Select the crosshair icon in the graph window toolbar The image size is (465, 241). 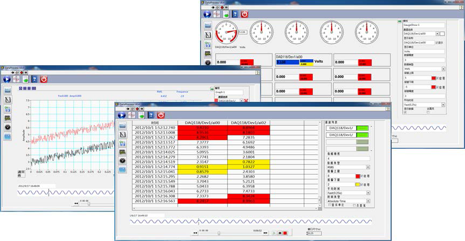coord(16,79)
